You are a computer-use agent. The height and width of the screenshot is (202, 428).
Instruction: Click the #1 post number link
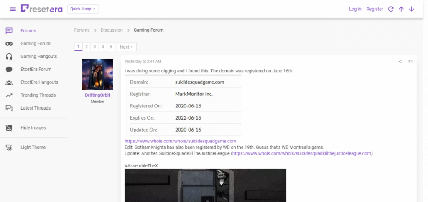coord(410,62)
